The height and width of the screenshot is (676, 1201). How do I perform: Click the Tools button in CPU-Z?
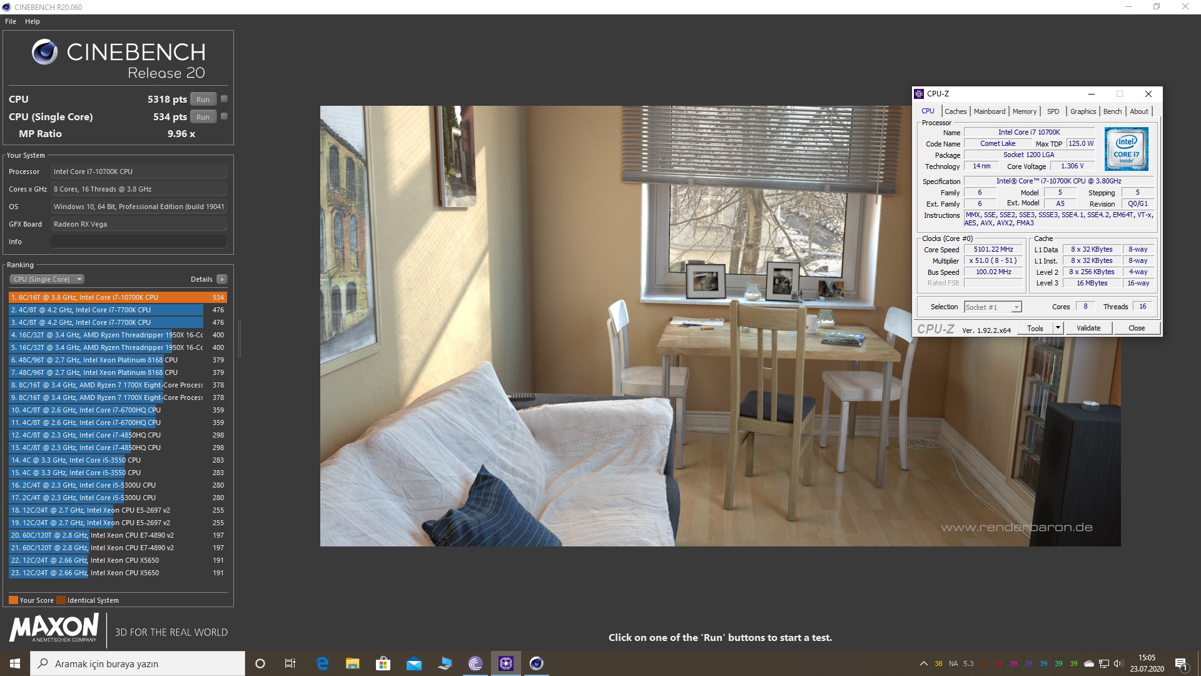pyautogui.click(x=1035, y=328)
